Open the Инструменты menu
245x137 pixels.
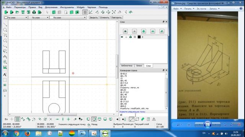click(x=67, y=7)
